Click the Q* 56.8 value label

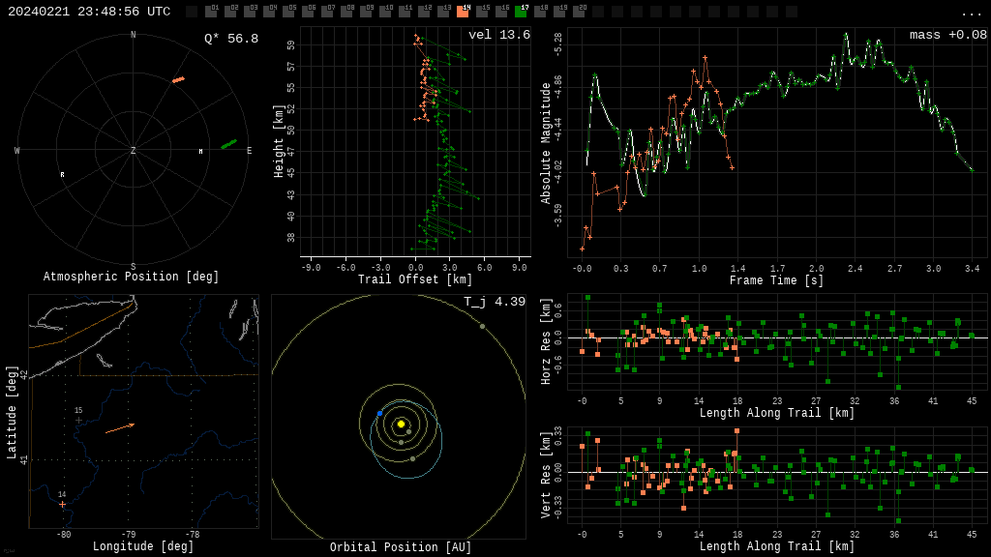point(231,39)
